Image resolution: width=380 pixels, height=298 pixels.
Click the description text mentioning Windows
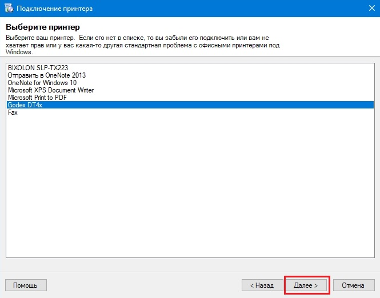pos(142,45)
